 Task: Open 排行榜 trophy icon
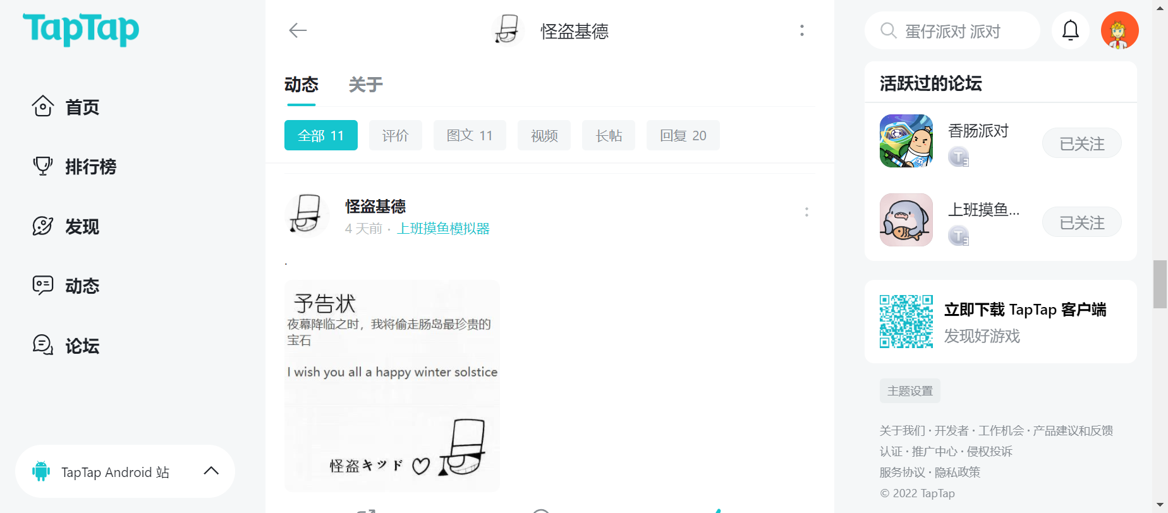[x=43, y=166]
